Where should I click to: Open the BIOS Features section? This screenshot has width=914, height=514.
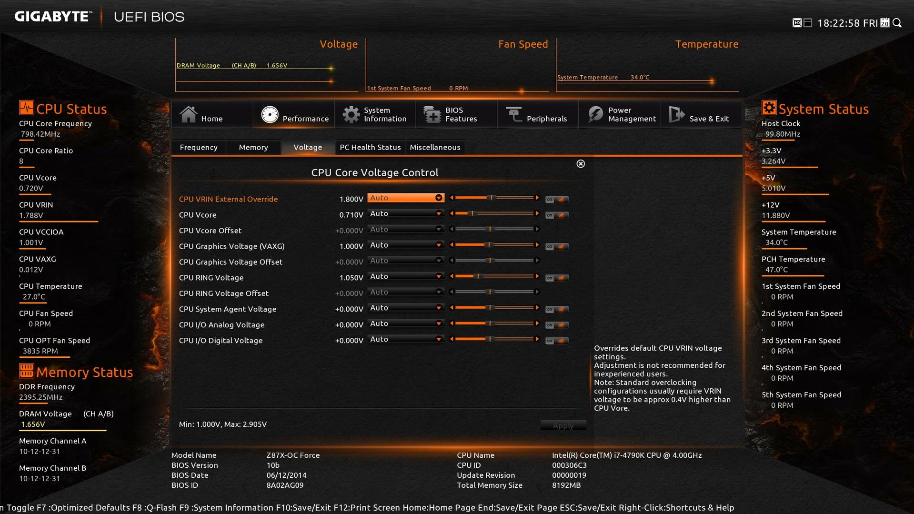point(457,114)
